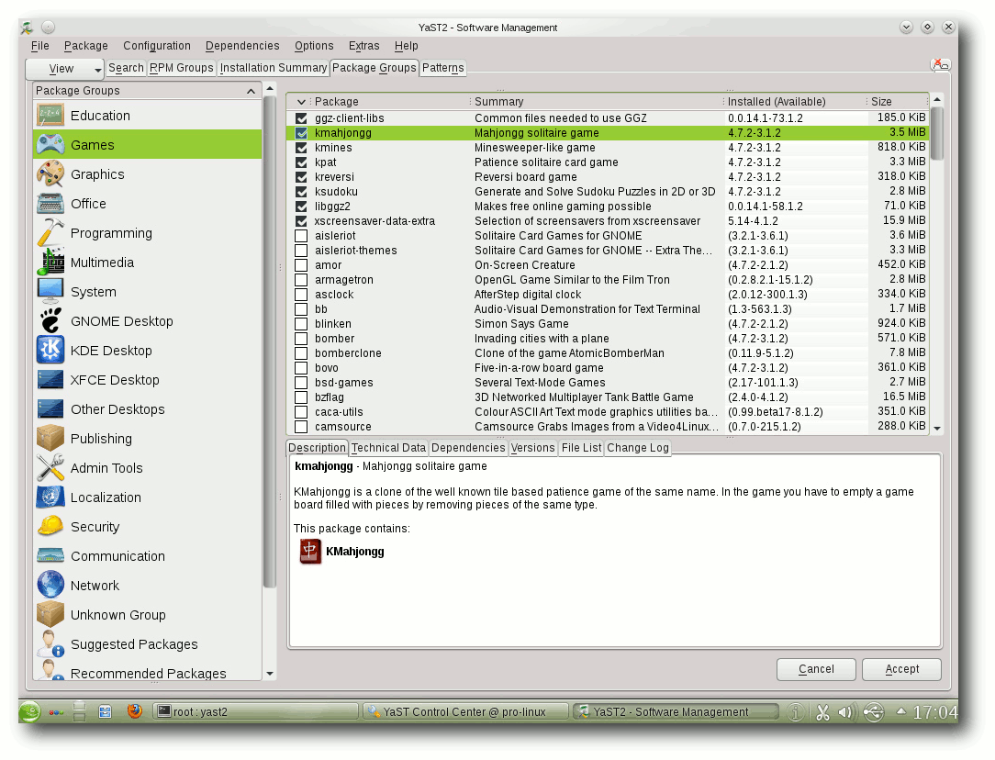The height and width of the screenshot is (760, 995).
Task: Choose the Office typewriter icon
Action: [x=50, y=204]
